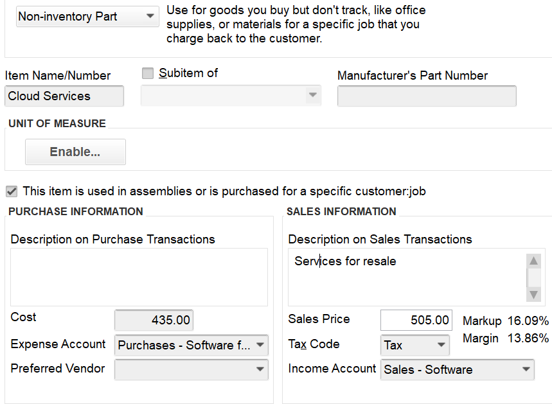Expand the Income Account dropdown
The width and height of the screenshot is (552, 404).
(x=526, y=369)
